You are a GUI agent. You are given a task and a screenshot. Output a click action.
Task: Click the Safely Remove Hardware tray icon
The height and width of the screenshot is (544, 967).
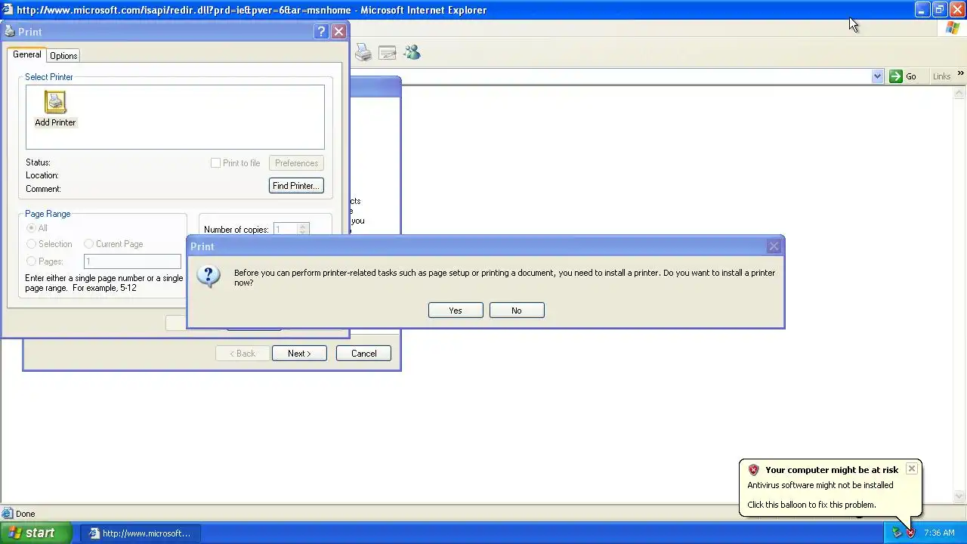[897, 533]
